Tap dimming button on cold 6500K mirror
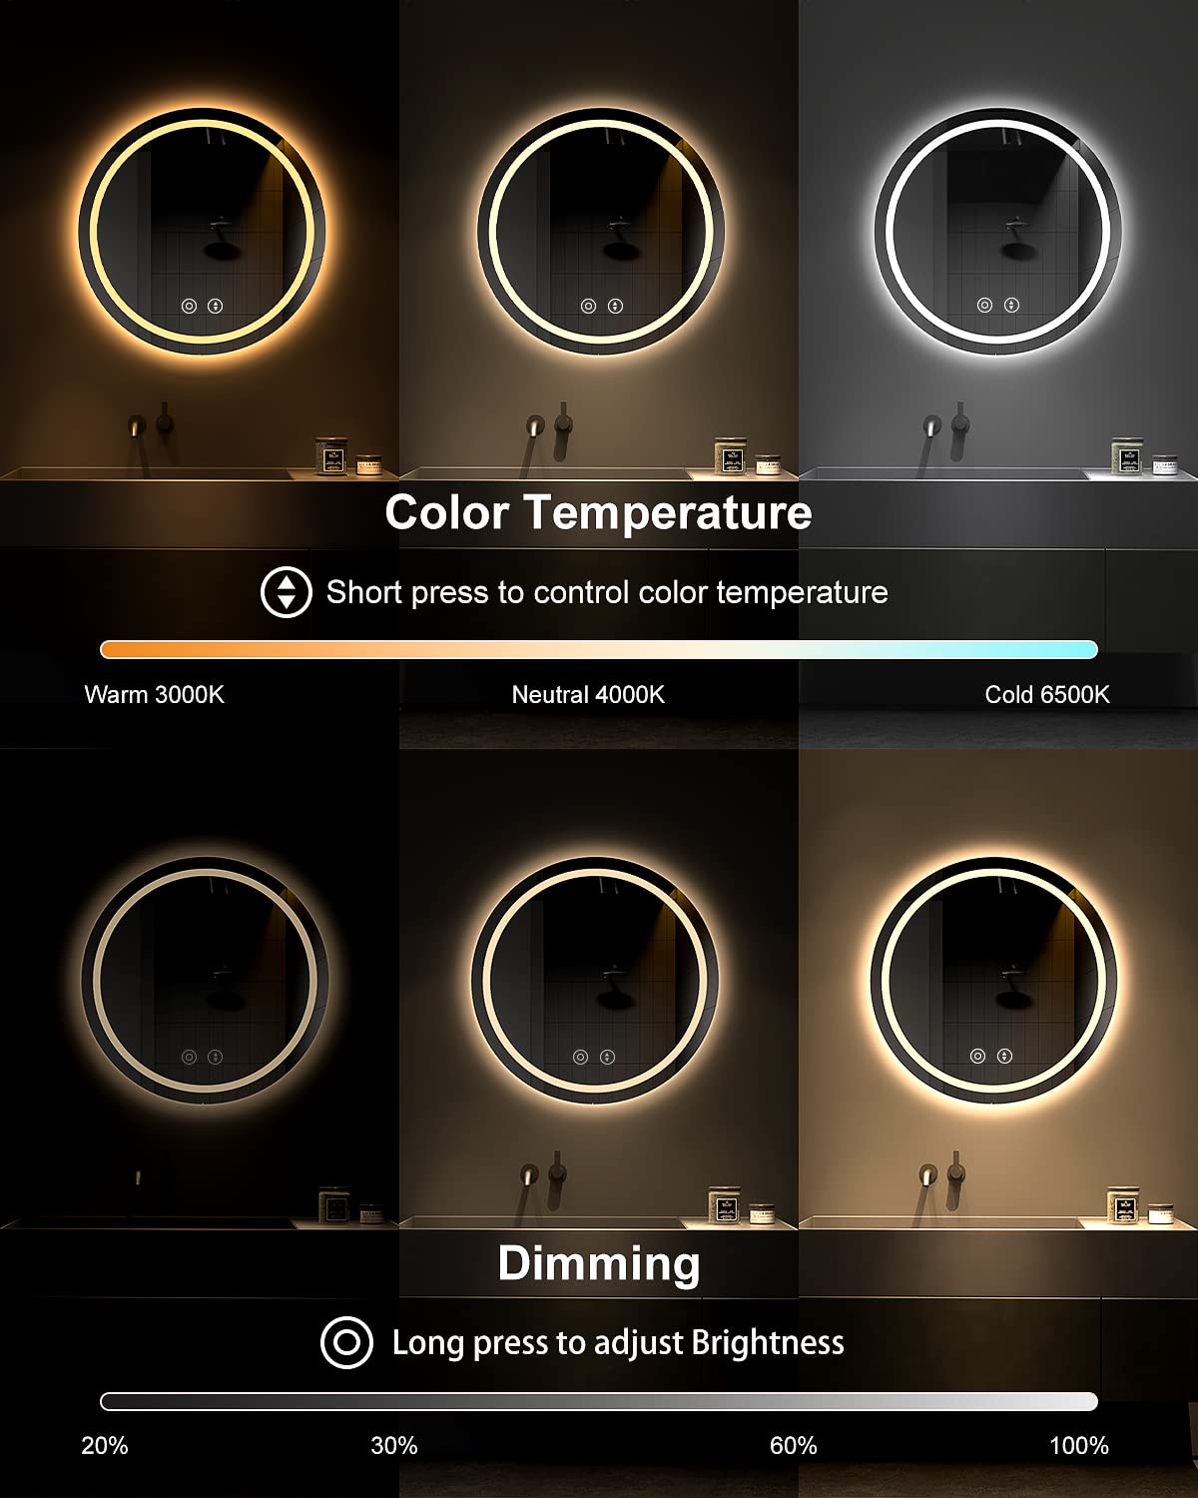1198x1498 pixels. (984, 305)
